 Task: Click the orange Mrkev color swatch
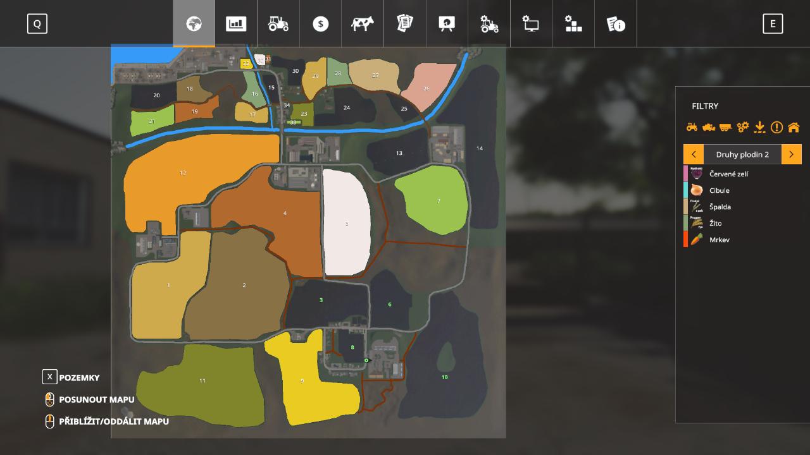pyautogui.click(x=685, y=240)
